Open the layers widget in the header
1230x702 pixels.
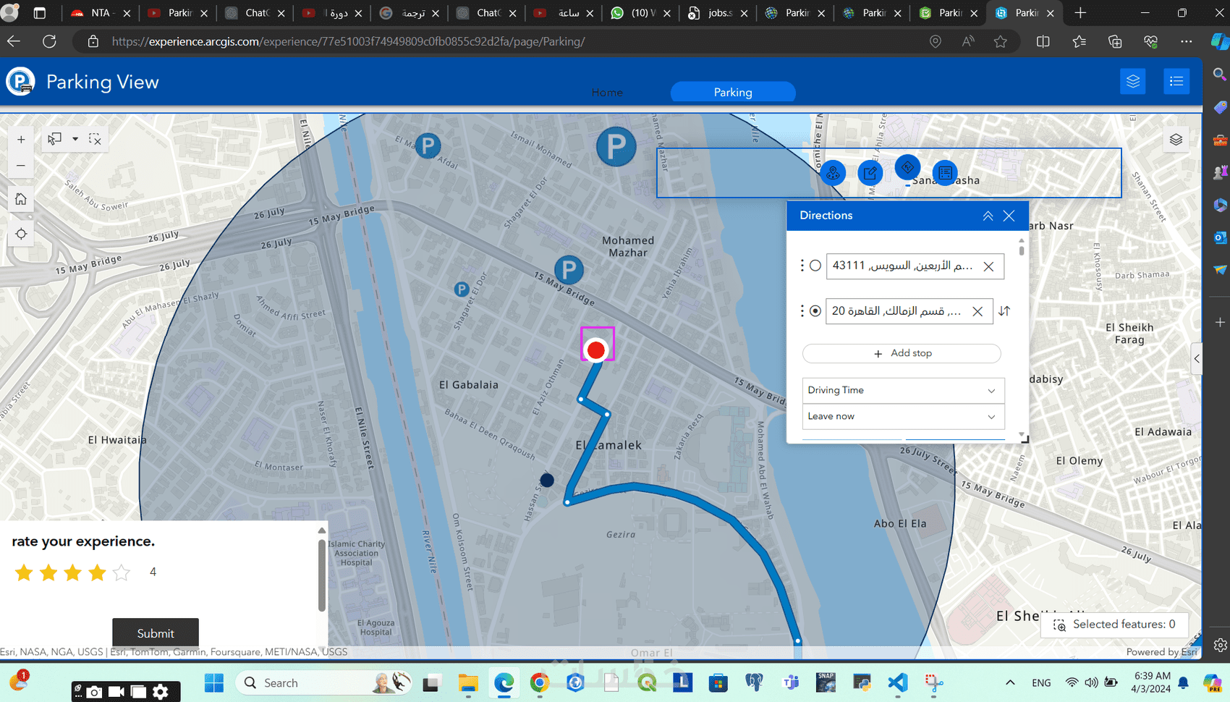tap(1133, 81)
